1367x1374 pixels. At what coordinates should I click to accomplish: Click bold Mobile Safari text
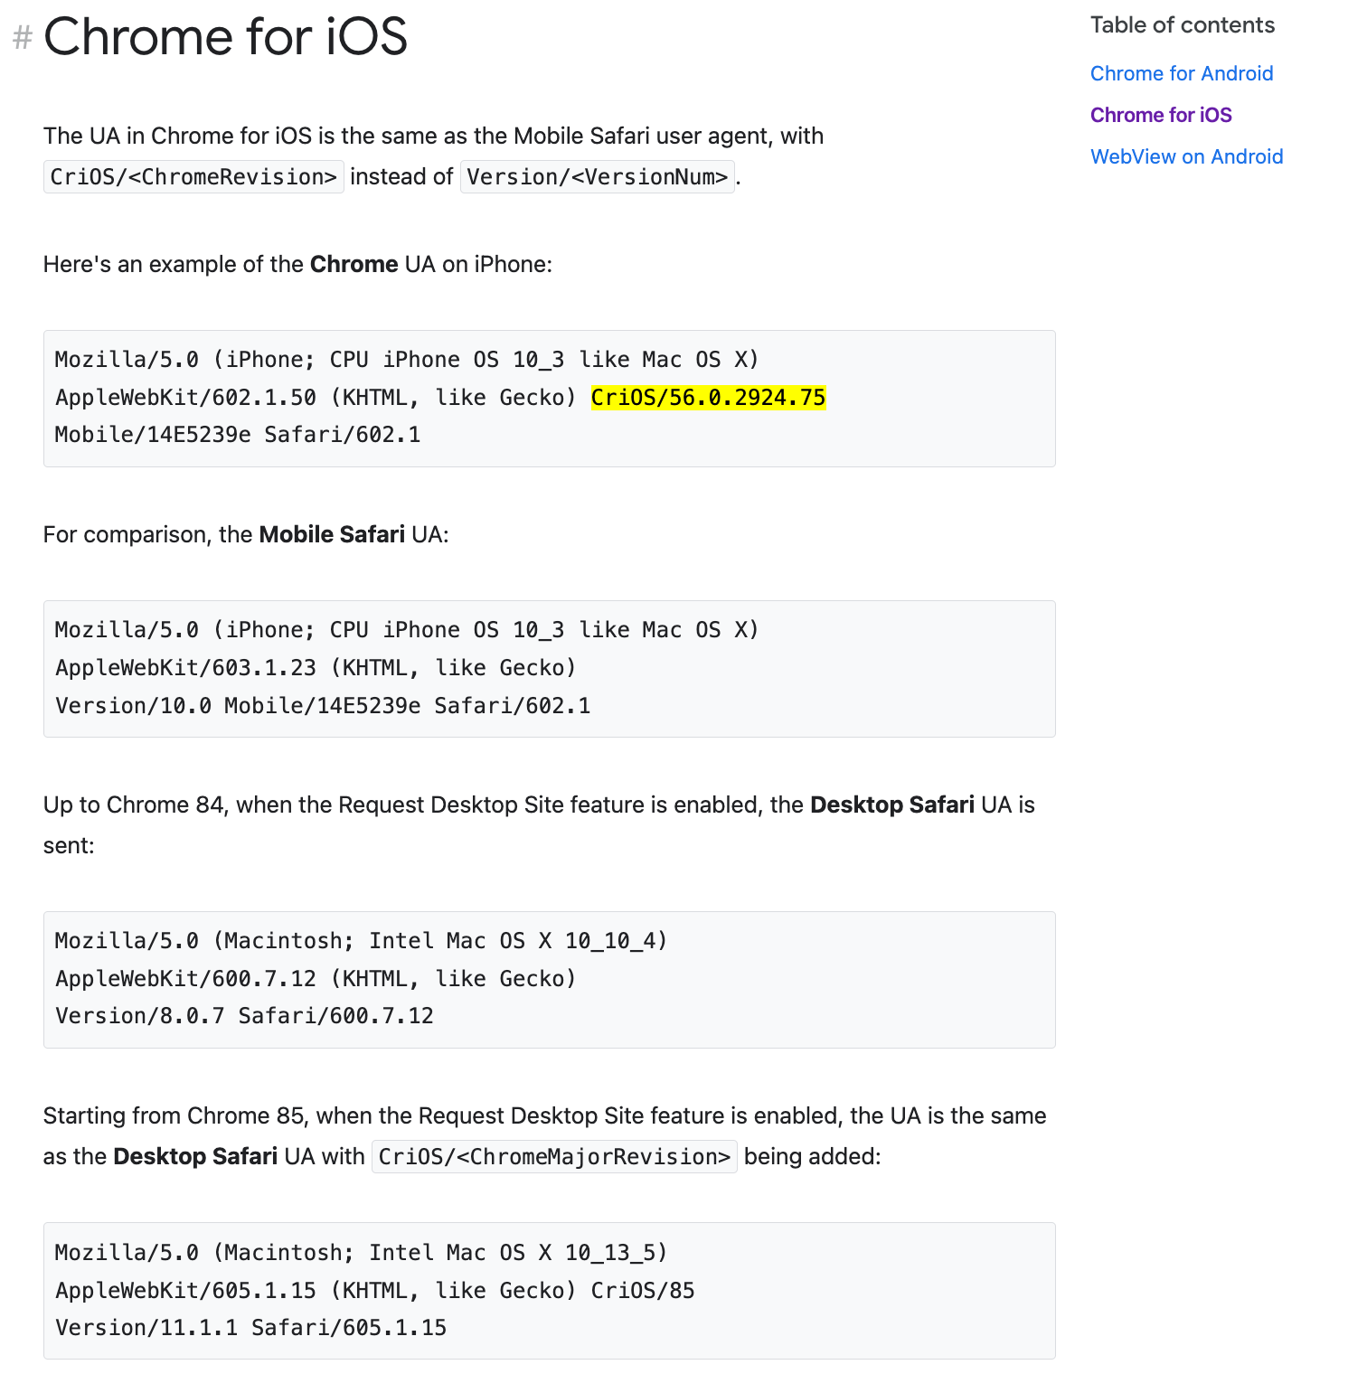click(332, 534)
